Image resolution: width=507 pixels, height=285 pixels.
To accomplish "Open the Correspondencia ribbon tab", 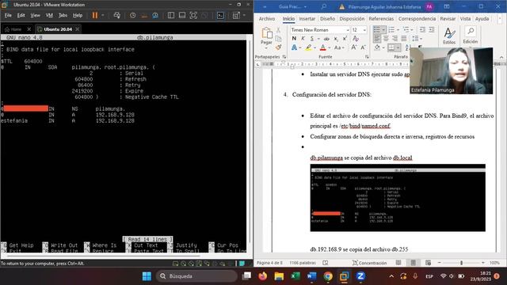I will pos(417,19).
